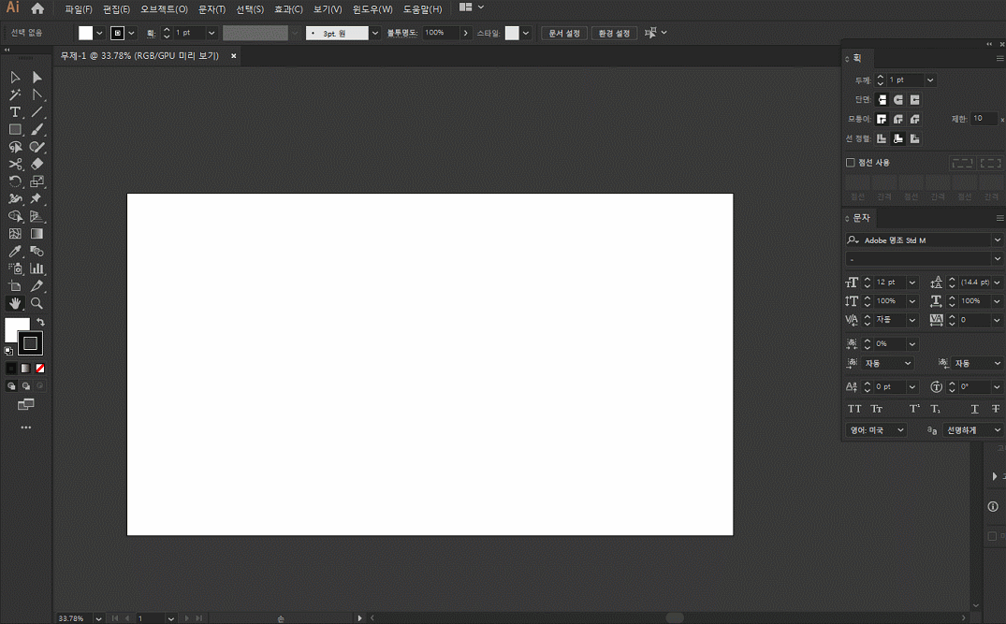Screen dimensions: 1006x624
Task: Pick the Rotate tool
Action: tap(15, 181)
